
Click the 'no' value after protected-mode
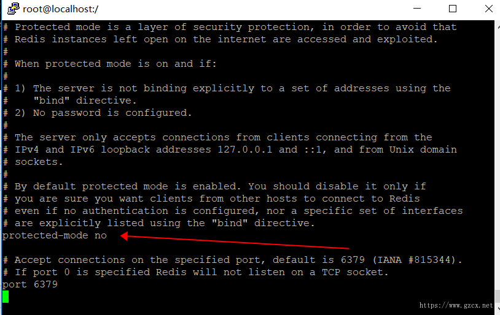101,236
